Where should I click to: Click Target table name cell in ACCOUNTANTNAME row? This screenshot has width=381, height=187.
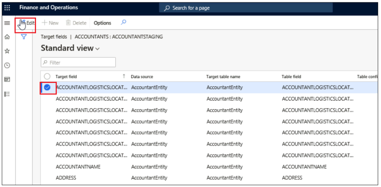[225, 167]
